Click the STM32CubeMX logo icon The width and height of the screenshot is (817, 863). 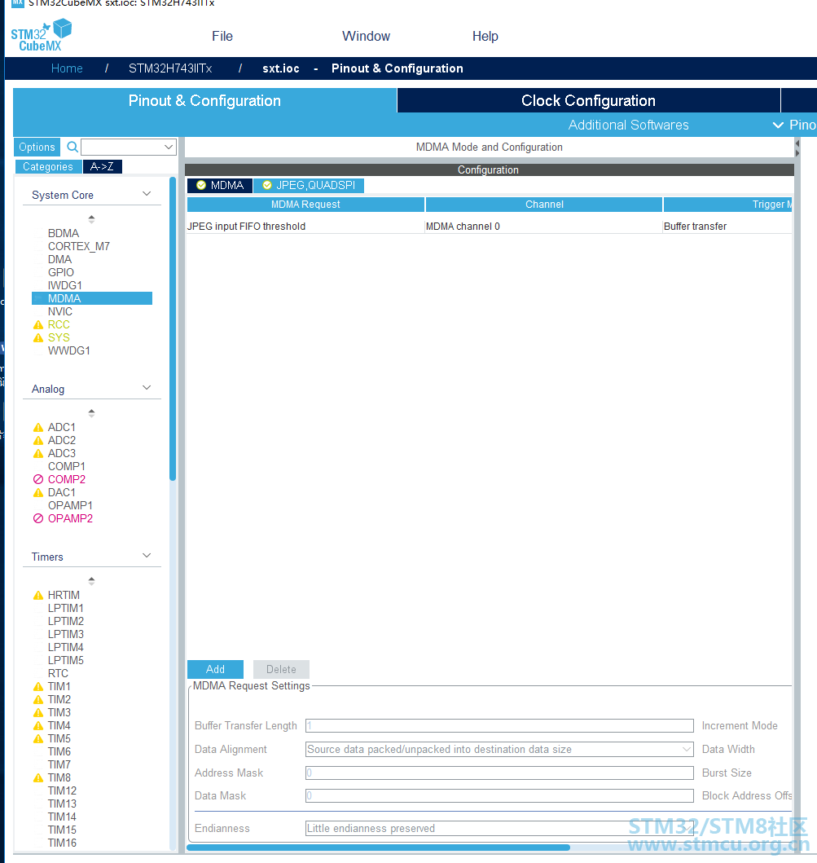(42, 35)
